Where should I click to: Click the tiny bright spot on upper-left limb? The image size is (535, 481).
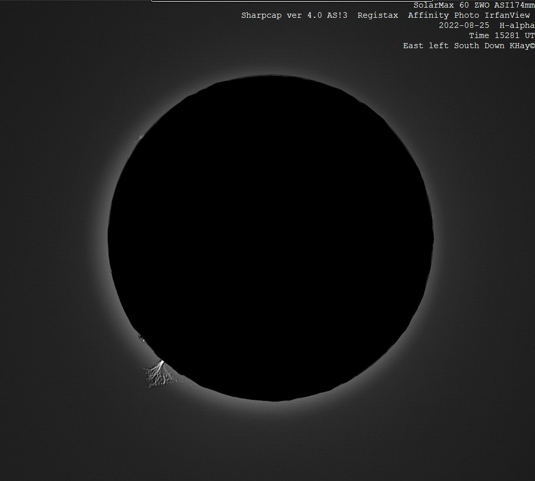tap(142, 135)
